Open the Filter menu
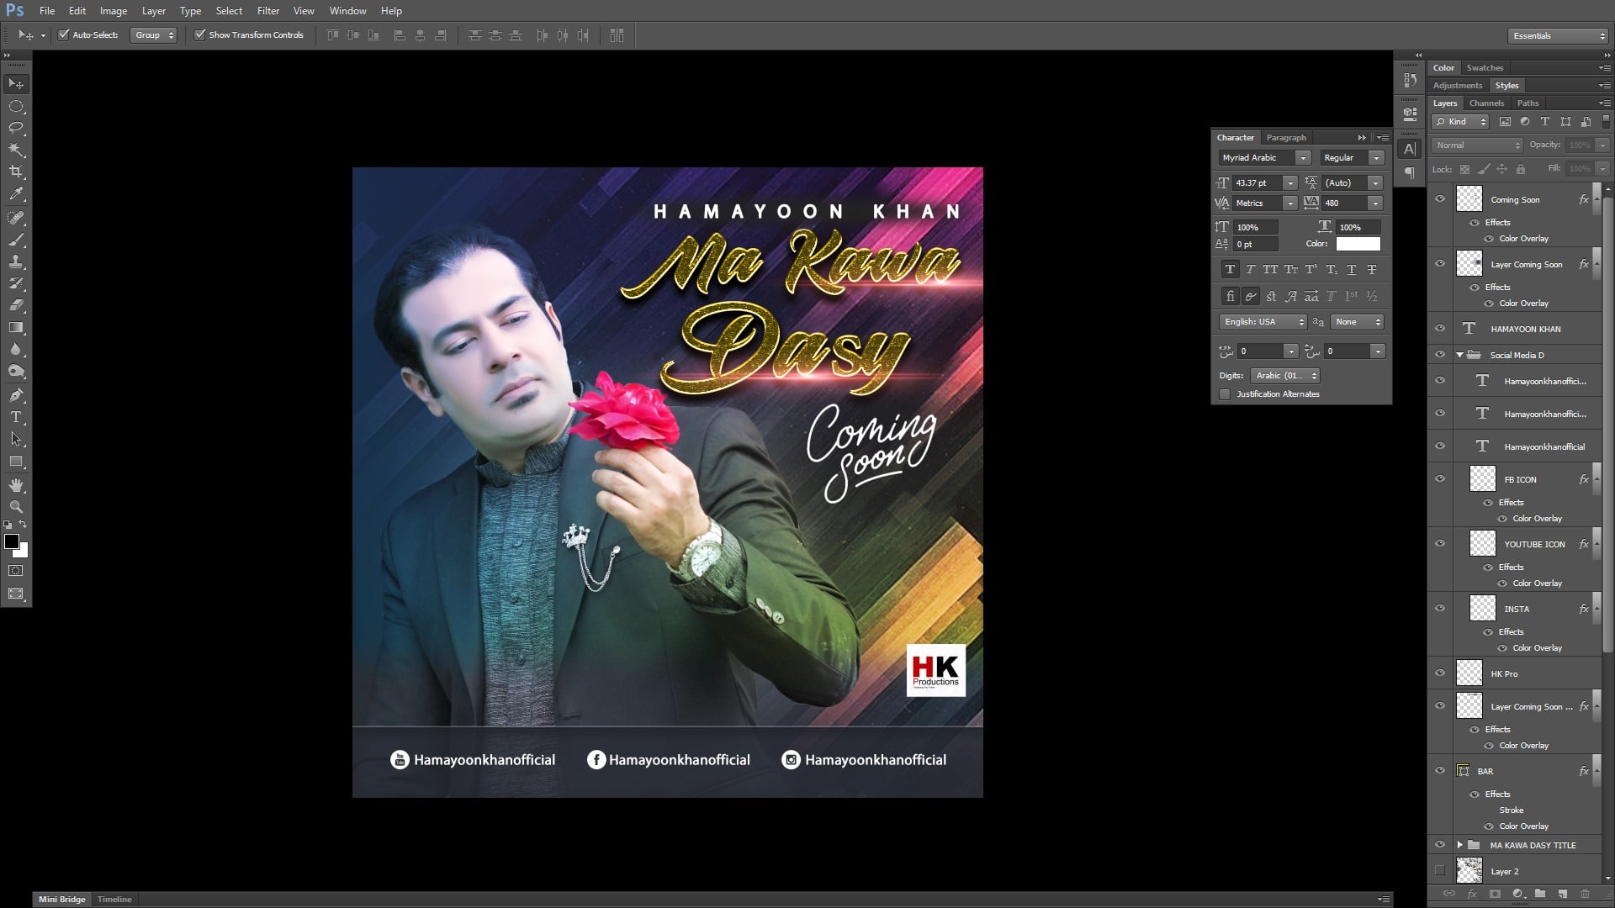Screen dimensions: 1615x908 coord(268,11)
